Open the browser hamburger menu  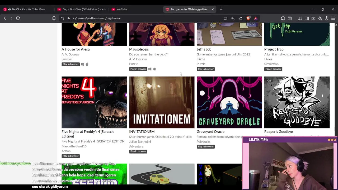click(333, 18)
